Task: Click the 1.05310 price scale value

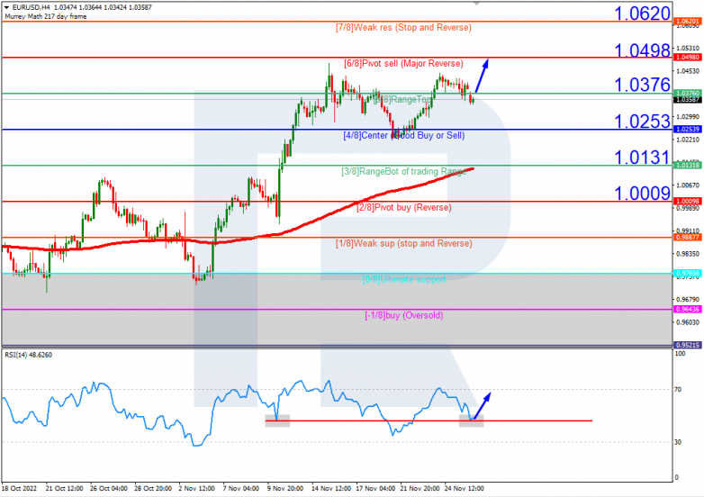Action: point(688,48)
